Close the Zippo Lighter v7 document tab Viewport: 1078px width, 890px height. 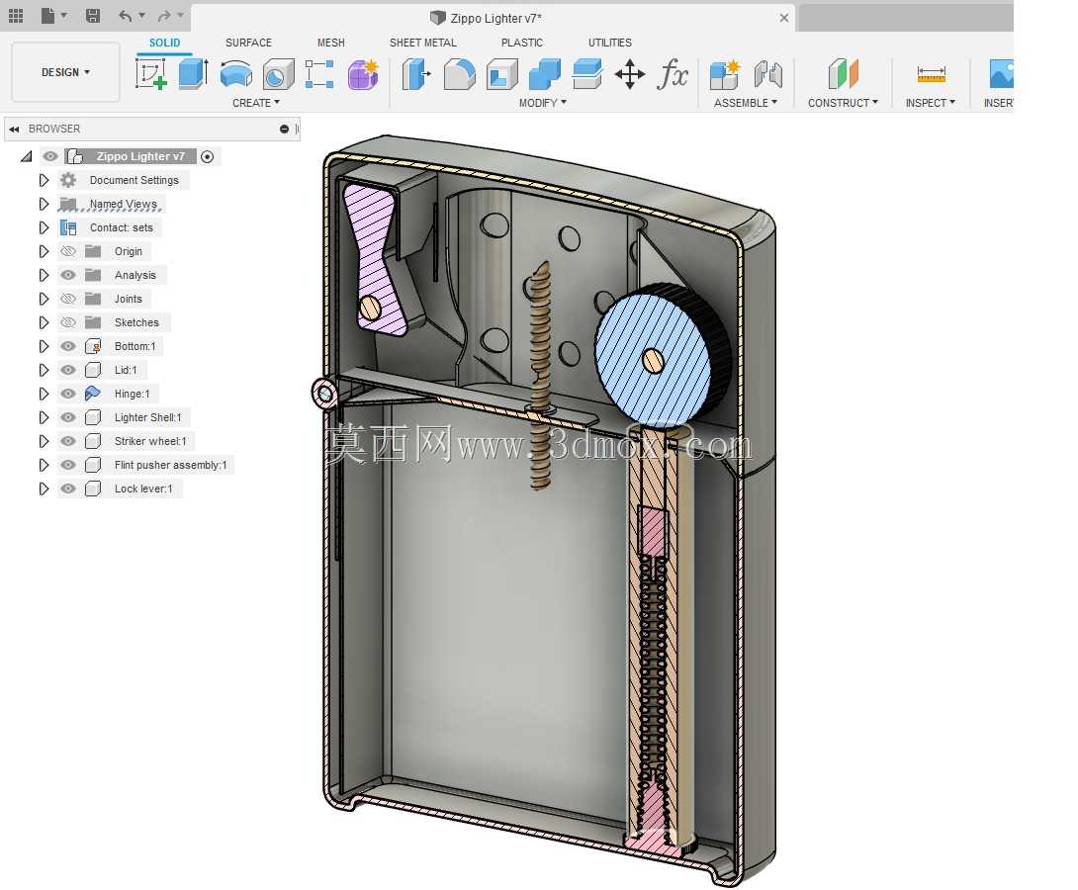point(783,18)
